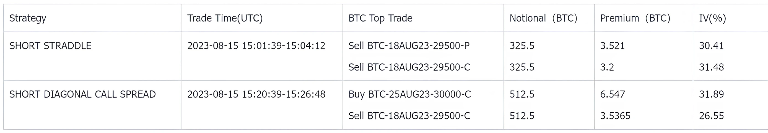The height and width of the screenshot is (133, 768).
Task: Click the Premium (BTC) column header
Action: [635, 18]
